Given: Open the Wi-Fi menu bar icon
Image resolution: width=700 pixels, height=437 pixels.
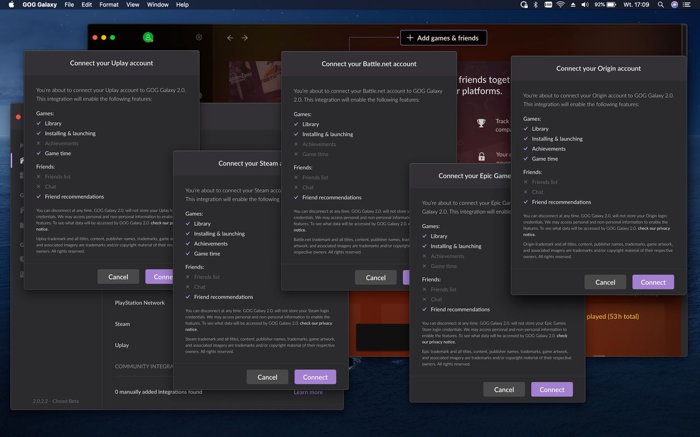Looking at the screenshot, I should pos(561,4).
